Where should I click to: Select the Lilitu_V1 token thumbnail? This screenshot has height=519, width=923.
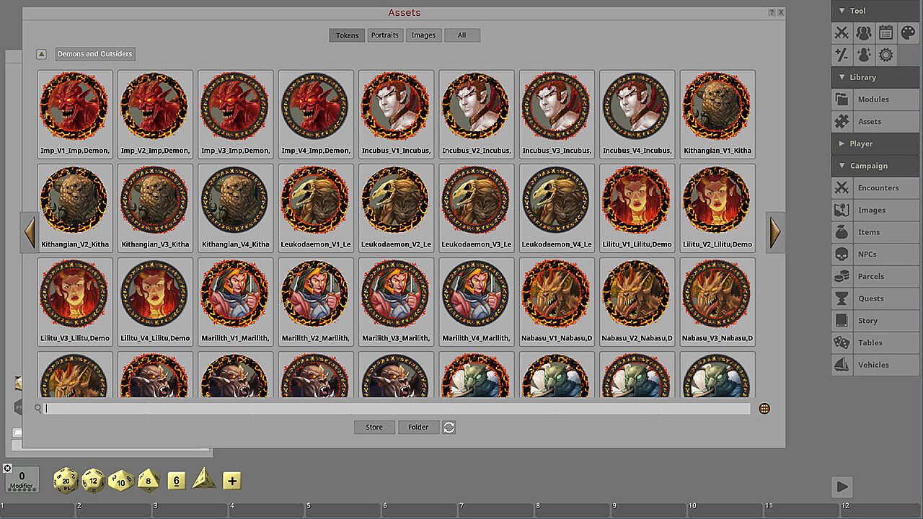tap(637, 207)
